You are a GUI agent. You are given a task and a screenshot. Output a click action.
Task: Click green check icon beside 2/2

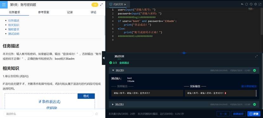111,63
